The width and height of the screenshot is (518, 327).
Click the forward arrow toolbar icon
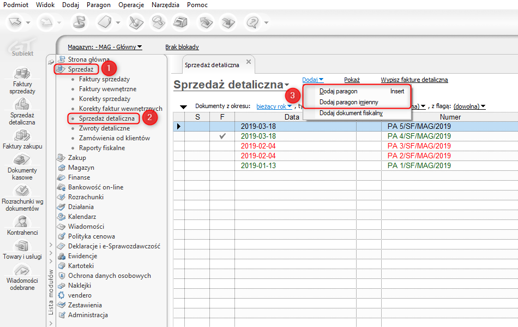pos(46,22)
